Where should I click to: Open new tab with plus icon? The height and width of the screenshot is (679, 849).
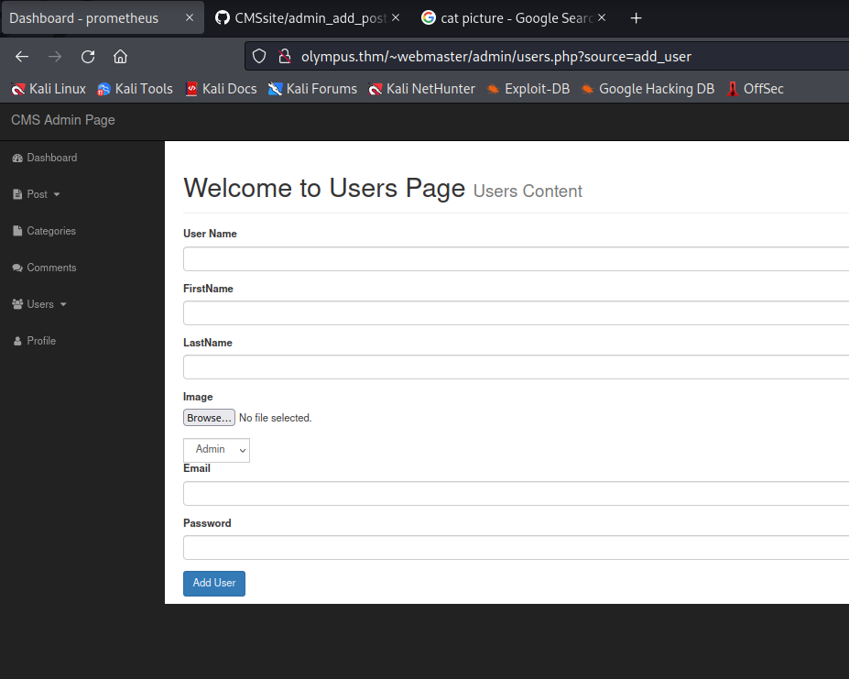tap(637, 18)
